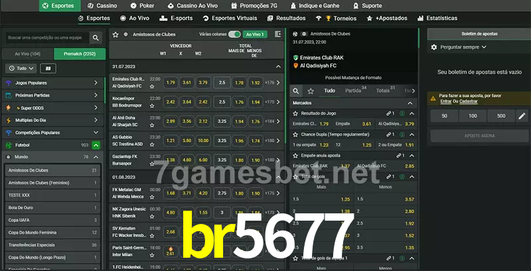Screen dimensions: 531x271
Task: Collapse the Futebol green chevron
Action: [96, 144]
